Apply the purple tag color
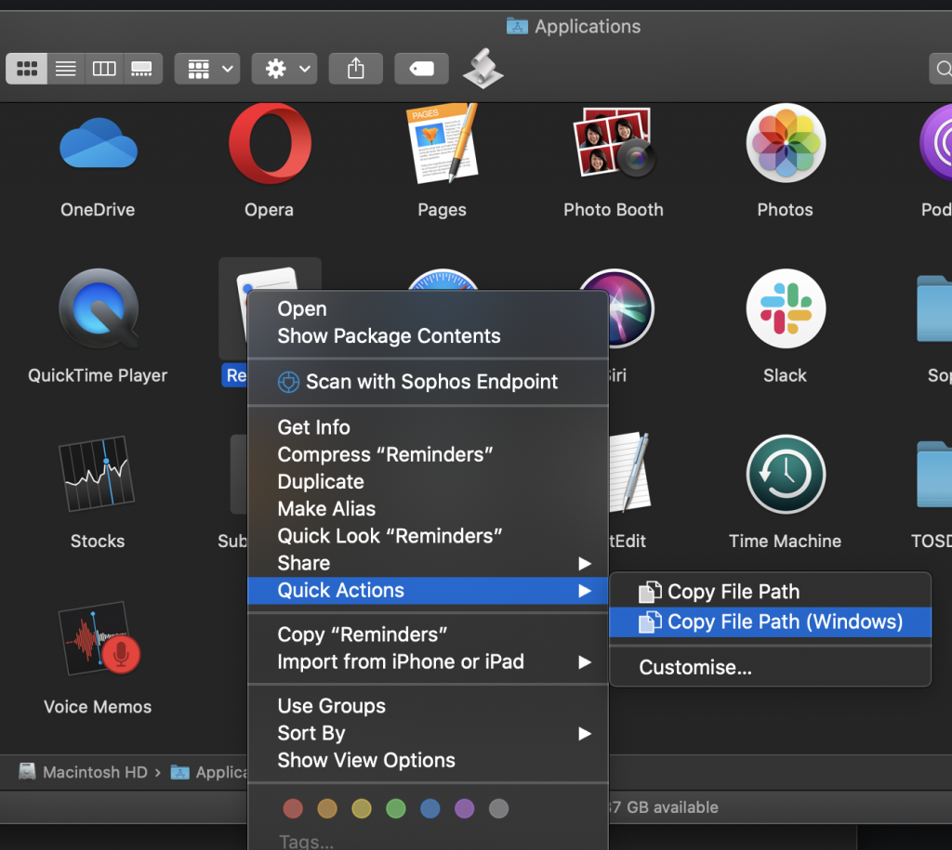The width and height of the screenshot is (952, 850). [x=465, y=808]
